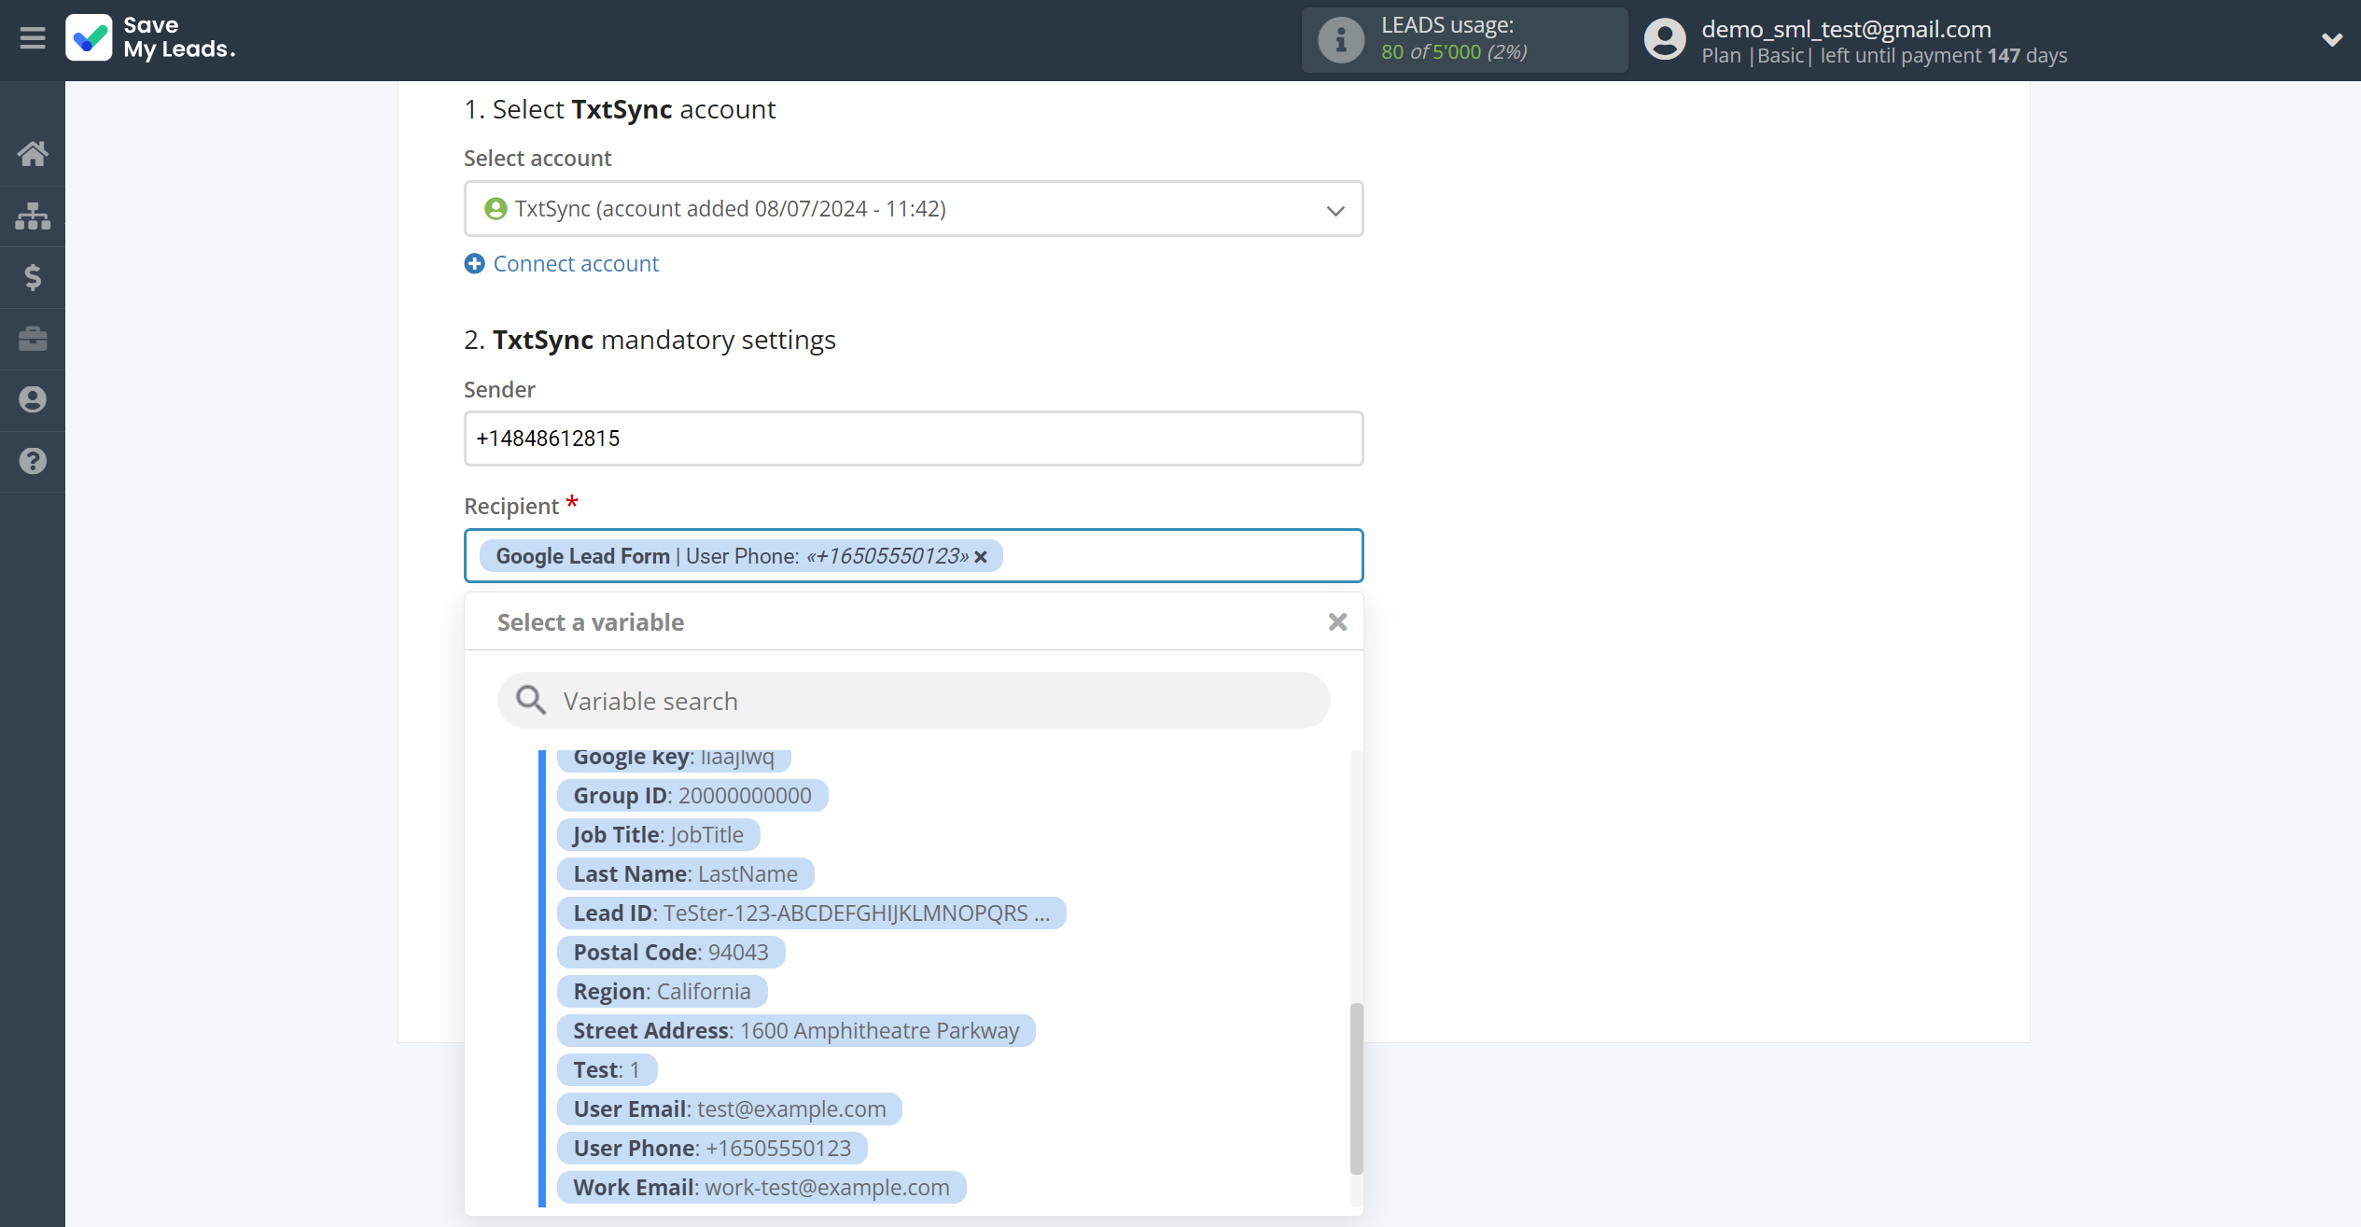Open the Billing dollar icon

[x=33, y=277]
